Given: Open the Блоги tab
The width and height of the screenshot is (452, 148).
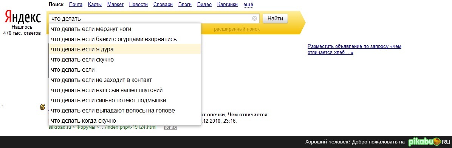Looking at the screenshot, I should coord(185,4).
